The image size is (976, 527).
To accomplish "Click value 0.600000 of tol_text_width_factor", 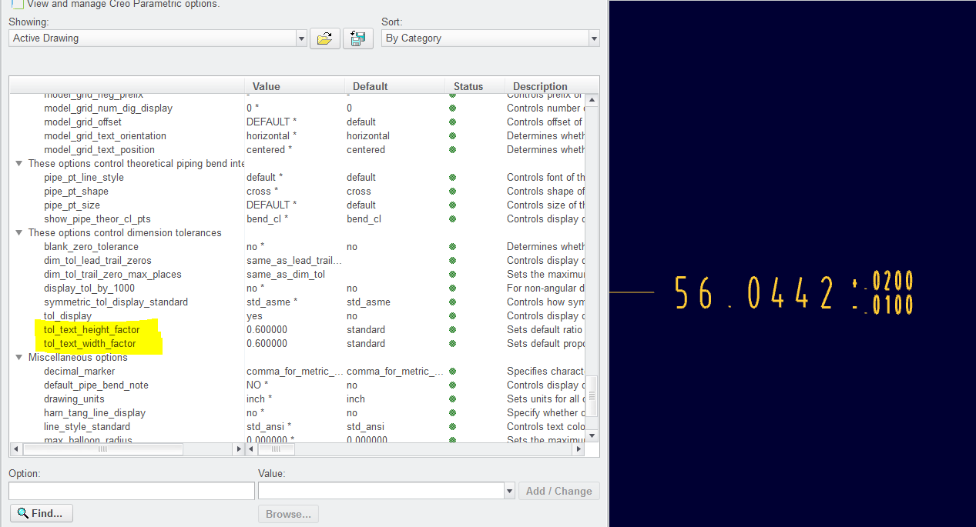I will pyautogui.click(x=267, y=344).
